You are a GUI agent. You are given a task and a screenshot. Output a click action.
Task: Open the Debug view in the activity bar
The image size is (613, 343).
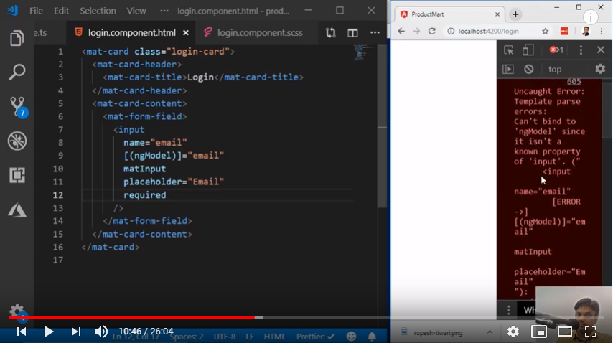pos(17,141)
